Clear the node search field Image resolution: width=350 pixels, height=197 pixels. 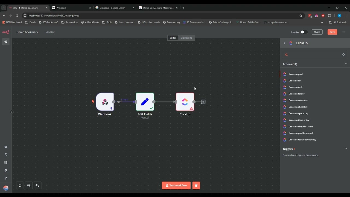point(343,54)
